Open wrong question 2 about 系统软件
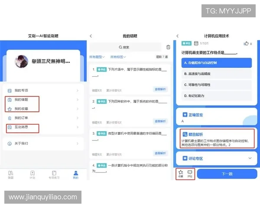Image resolution: width=260 pixels, height=208 pixels. (130, 112)
